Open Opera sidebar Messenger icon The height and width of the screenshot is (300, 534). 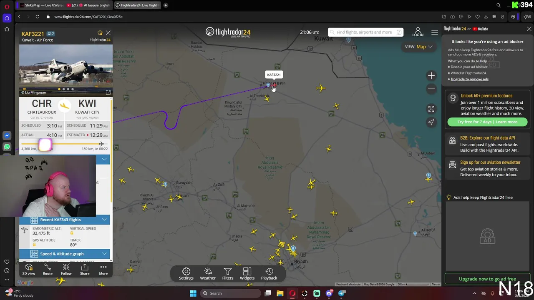tap(7, 135)
